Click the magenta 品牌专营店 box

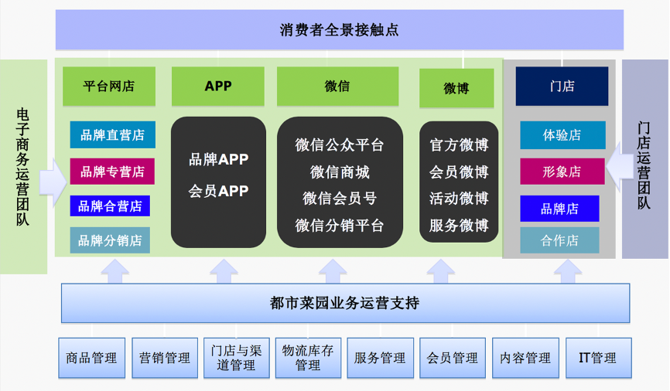coord(112,171)
